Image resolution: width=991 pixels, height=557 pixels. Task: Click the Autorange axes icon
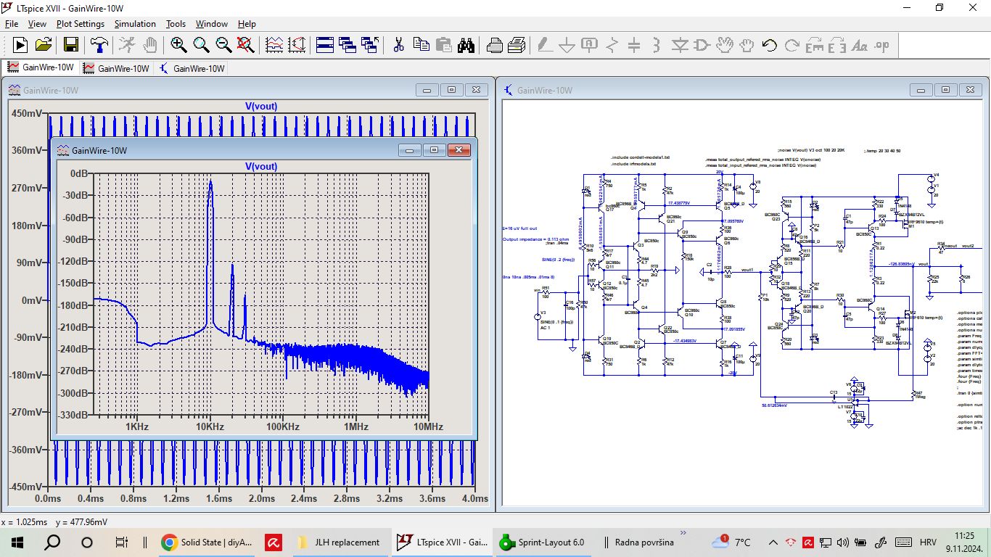(x=297, y=45)
